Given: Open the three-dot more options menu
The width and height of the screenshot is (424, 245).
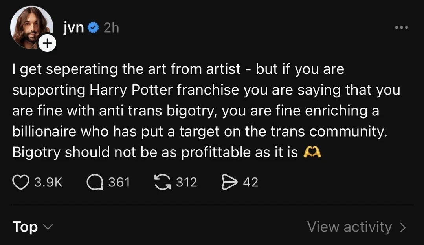Looking at the screenshot, I should [401, 28].
